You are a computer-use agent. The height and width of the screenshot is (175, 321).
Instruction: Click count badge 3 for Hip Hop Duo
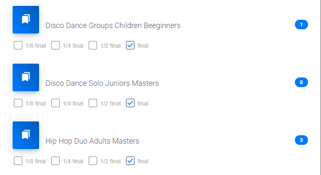tap(301, 140)
